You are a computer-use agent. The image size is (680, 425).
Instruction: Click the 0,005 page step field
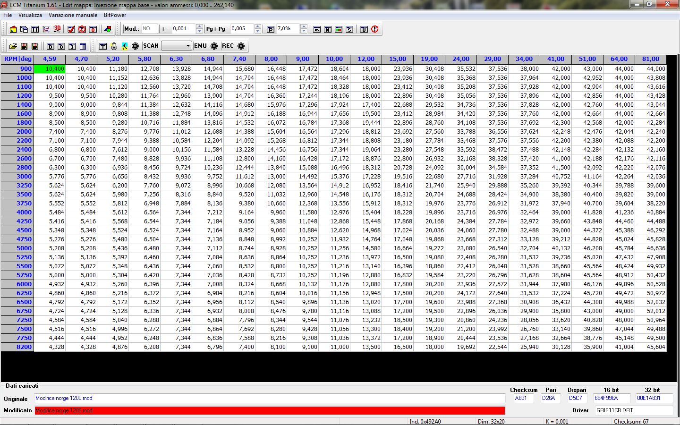[x=242, y=29]
